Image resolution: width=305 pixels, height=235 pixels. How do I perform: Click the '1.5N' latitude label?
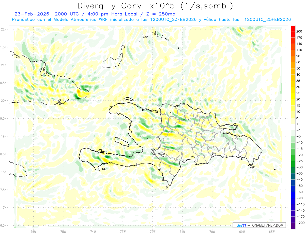click(4, 47)
